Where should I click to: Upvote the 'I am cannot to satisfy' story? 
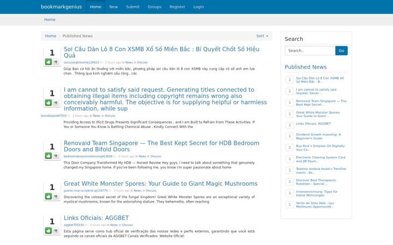coord(49,102)
